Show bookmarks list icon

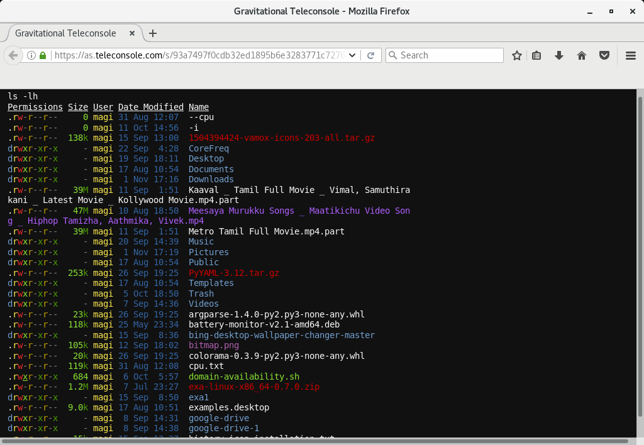point(536,55)
